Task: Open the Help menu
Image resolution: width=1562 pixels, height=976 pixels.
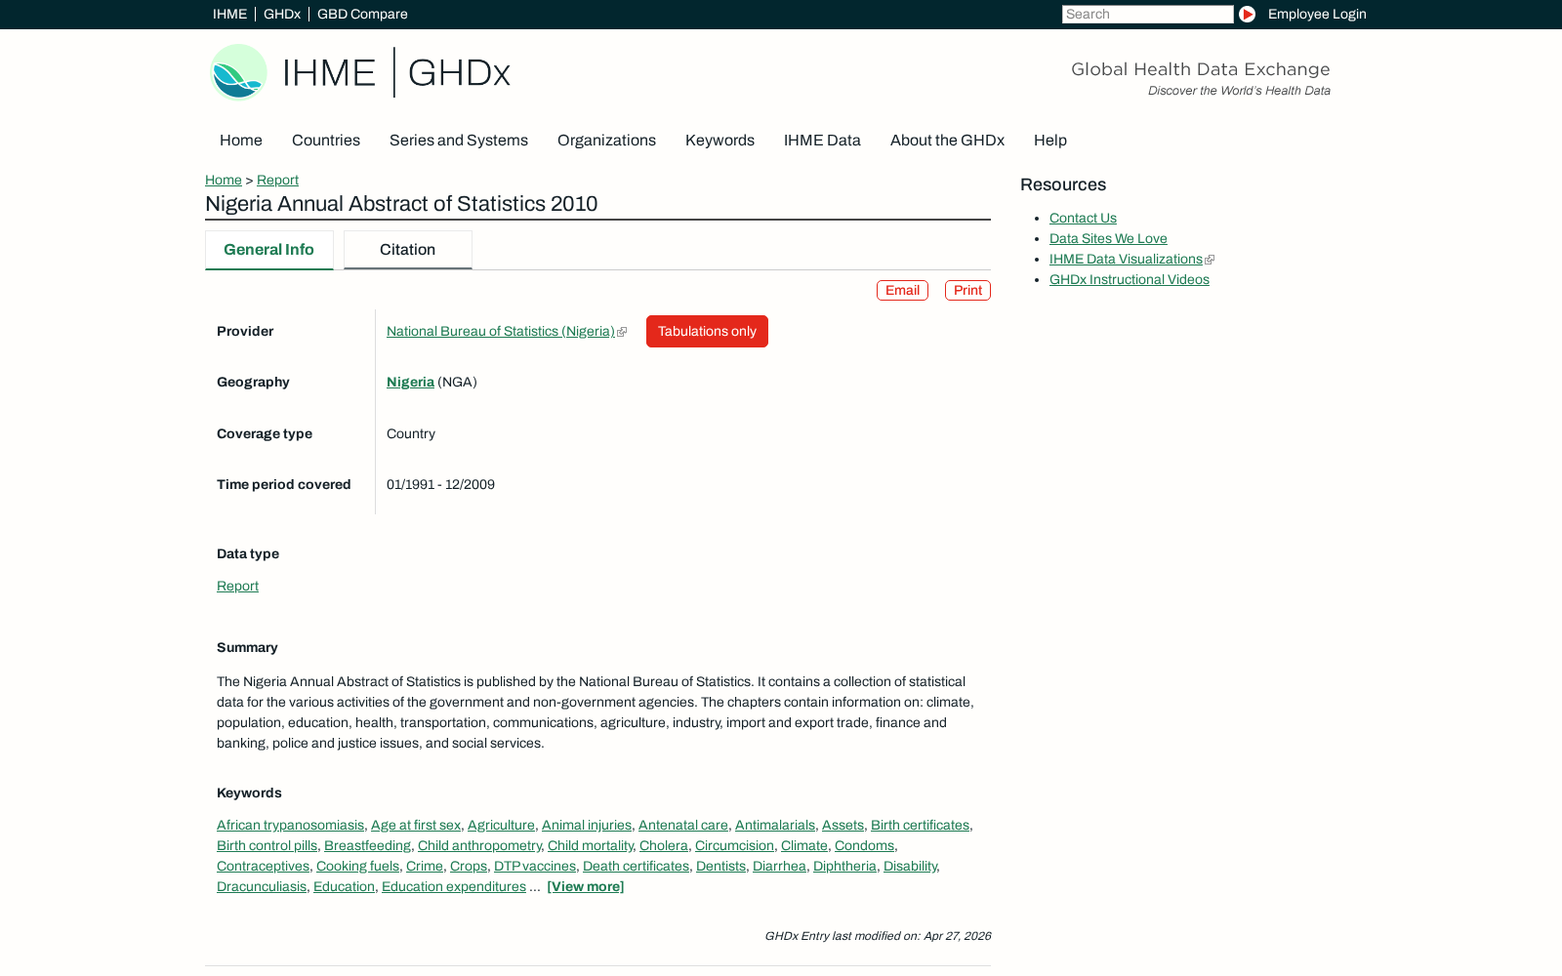Action: pos(1050,140)
